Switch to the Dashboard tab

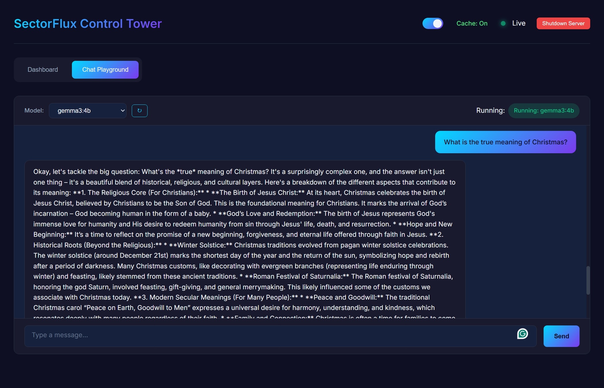pyautogui.click(x=43, y=69)
